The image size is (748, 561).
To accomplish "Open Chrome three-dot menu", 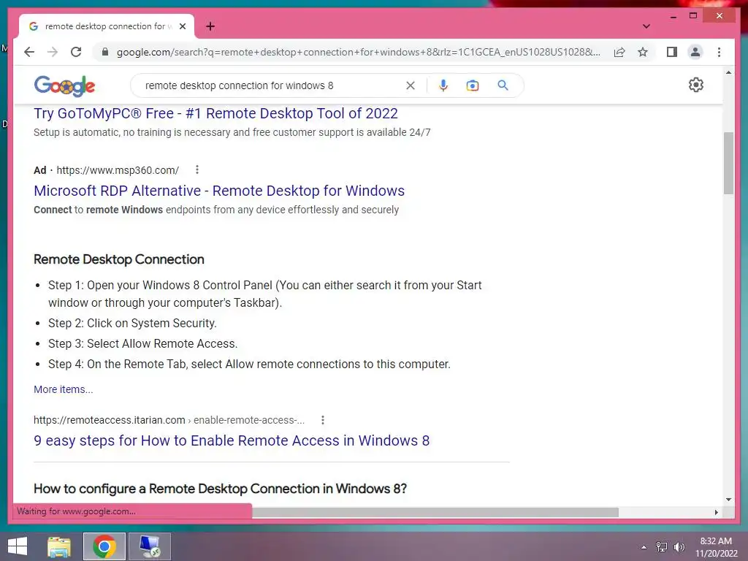I will coord(719,52).
